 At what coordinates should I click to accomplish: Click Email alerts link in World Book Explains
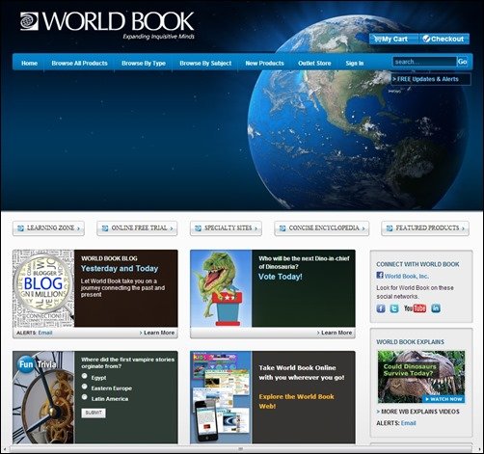[x=409, y=423]
